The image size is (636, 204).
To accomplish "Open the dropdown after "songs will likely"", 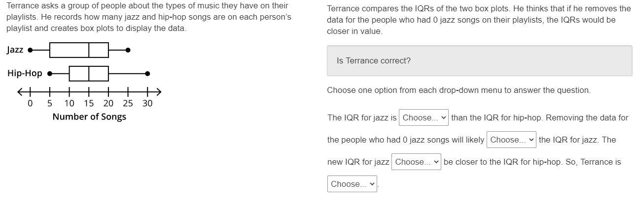I will [x=511, y=140].
